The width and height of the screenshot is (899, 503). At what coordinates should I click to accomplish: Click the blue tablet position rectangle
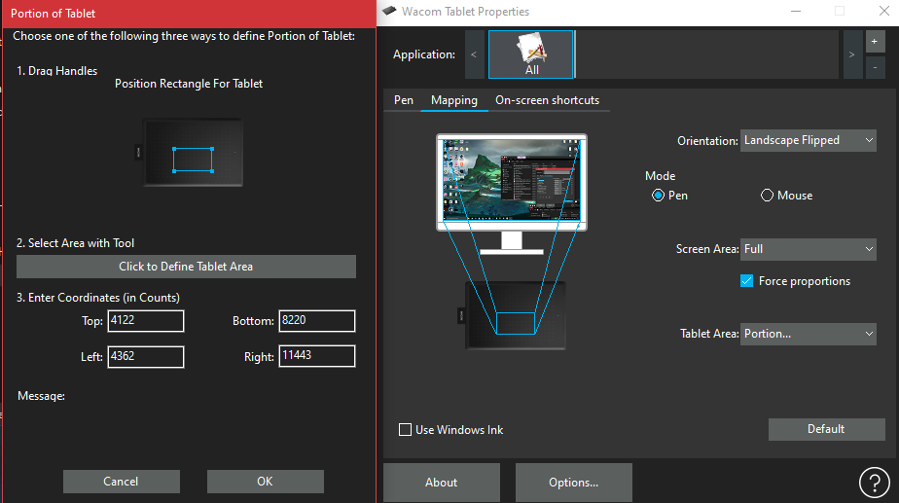click(193, 159)
